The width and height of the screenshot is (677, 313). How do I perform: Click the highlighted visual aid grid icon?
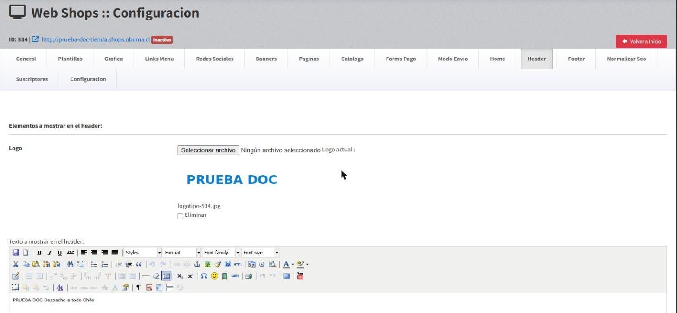(166, 276)
